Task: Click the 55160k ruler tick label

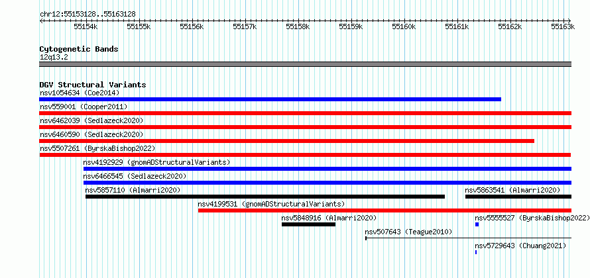Action: tap(404, 27)
